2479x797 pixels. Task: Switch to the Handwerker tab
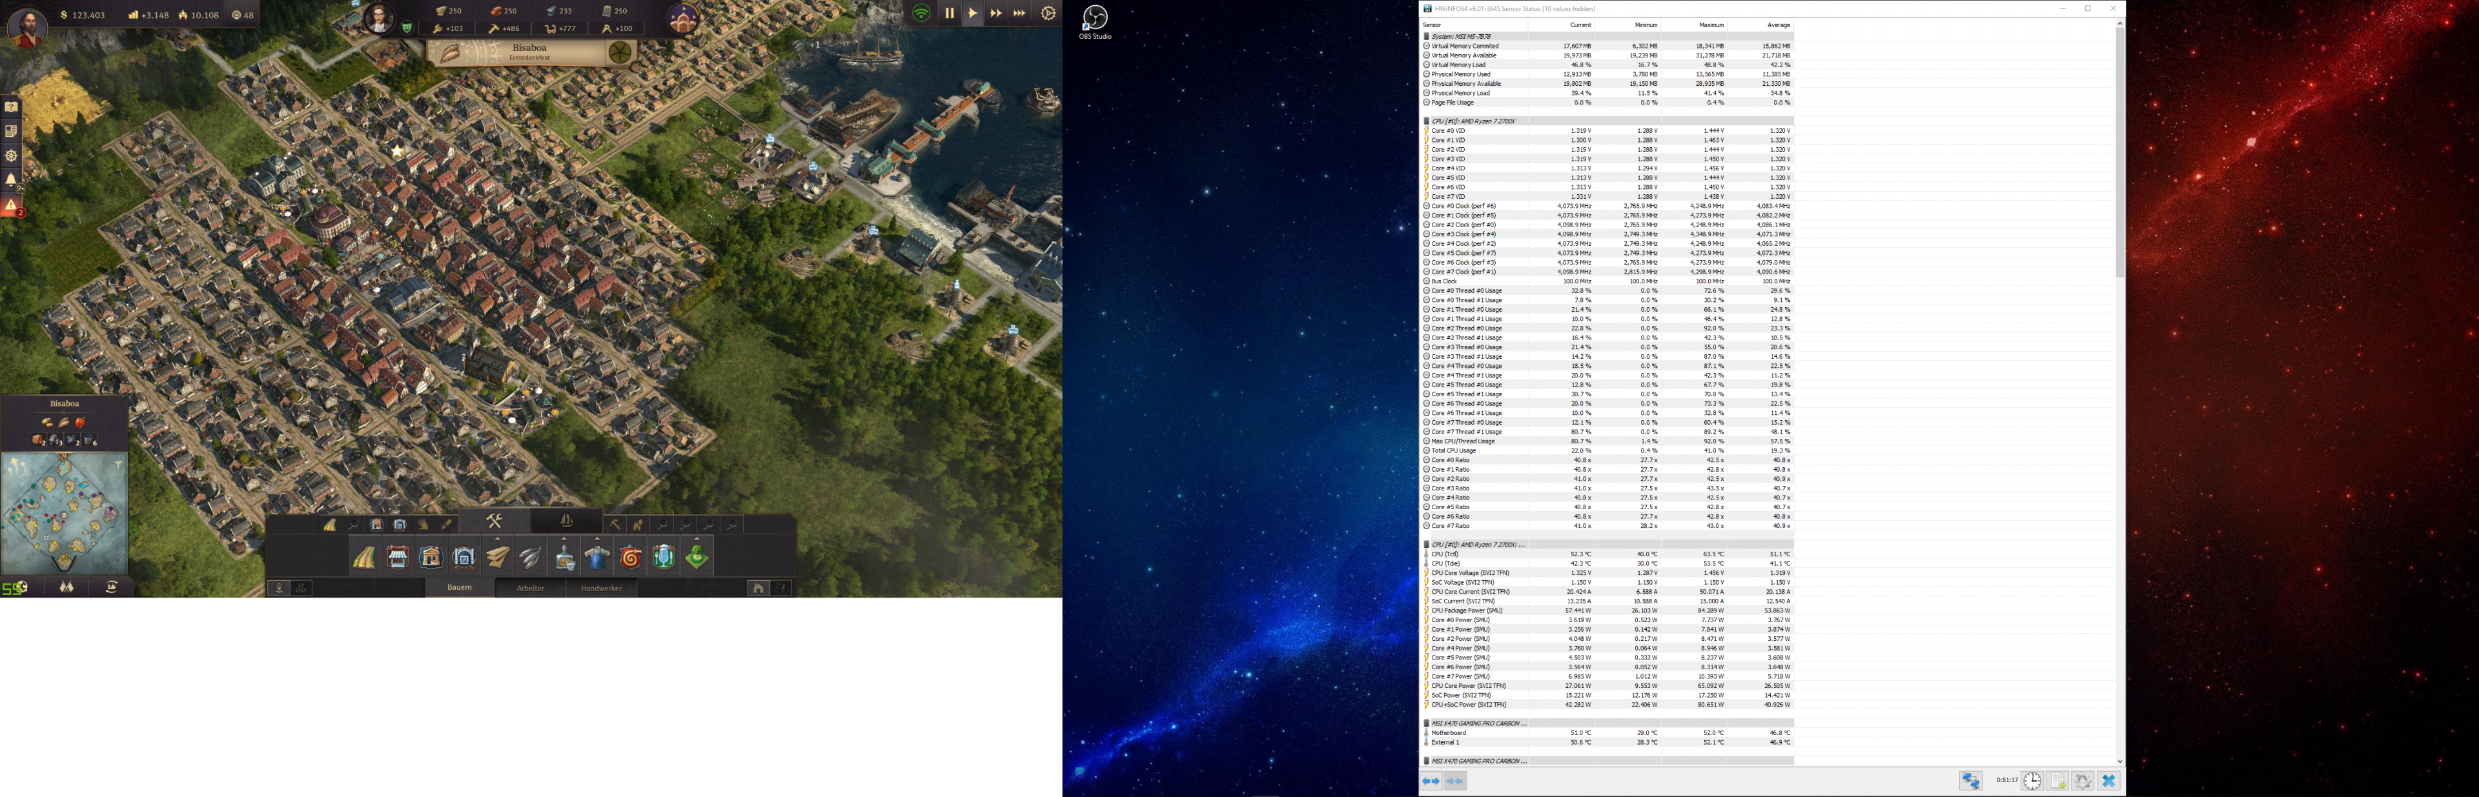click(602, 588)
